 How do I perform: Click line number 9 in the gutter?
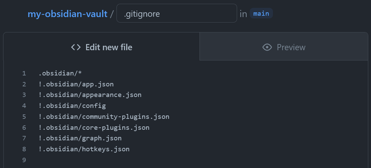(24, 160)
